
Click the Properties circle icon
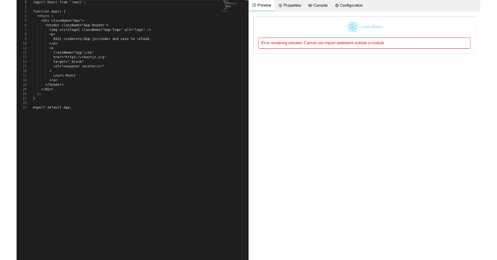pos(281,5)
